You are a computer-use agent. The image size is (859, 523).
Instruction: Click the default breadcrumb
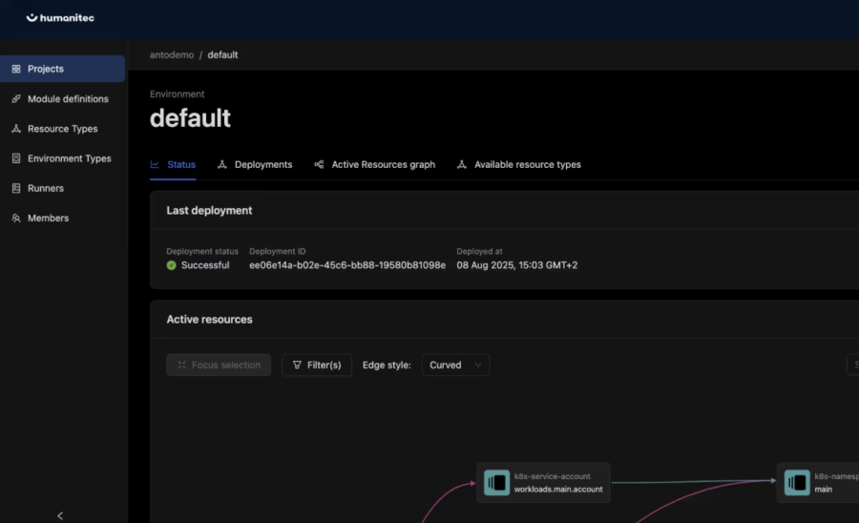[222, 54]
